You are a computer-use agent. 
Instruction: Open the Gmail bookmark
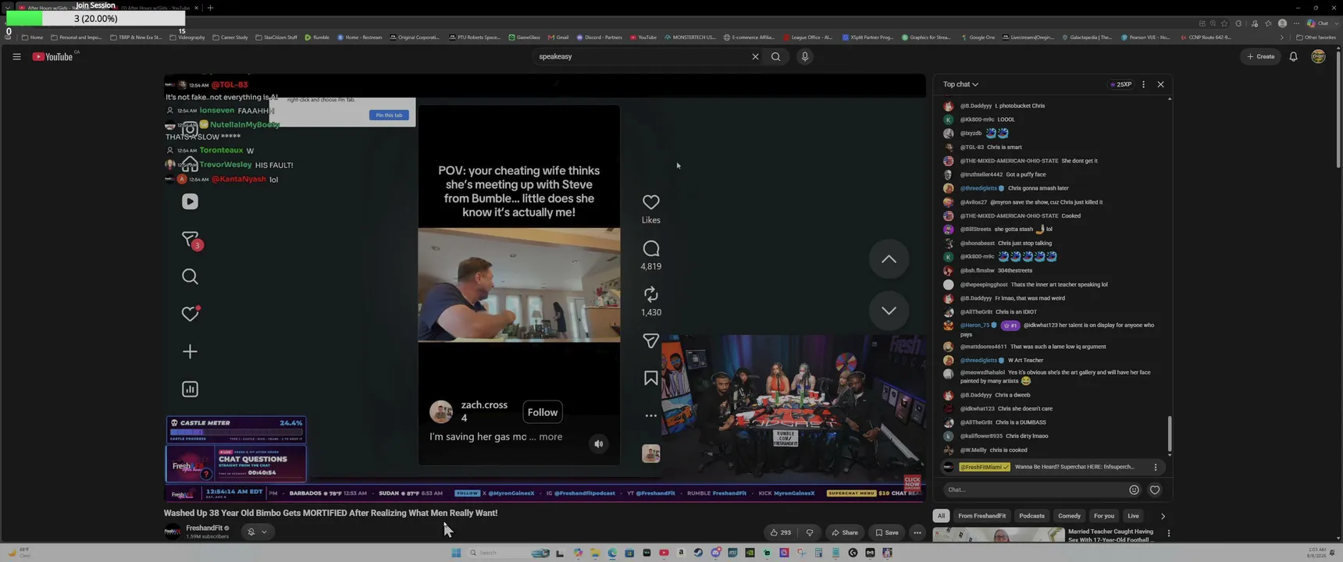(558, 37)
